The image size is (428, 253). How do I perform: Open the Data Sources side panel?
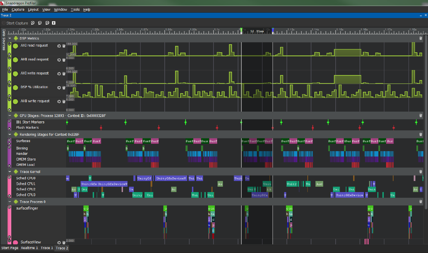click(x=3, y=40)
